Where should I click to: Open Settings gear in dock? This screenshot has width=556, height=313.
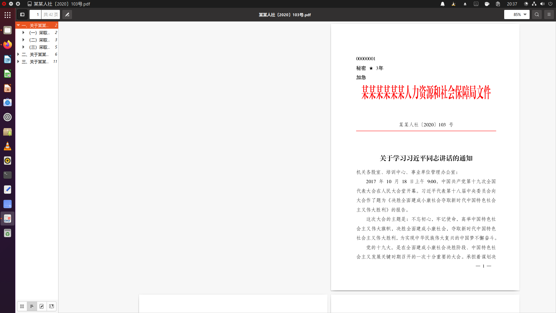[x=8, y=117]
